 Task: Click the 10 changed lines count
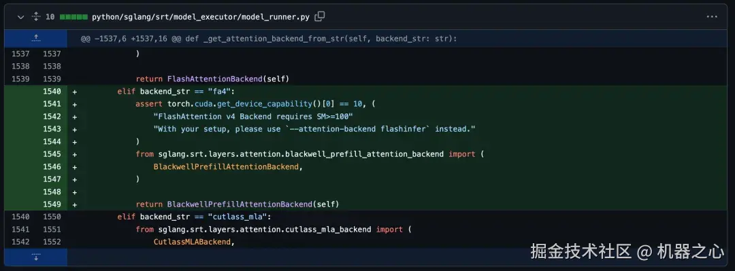pos(50,17)
